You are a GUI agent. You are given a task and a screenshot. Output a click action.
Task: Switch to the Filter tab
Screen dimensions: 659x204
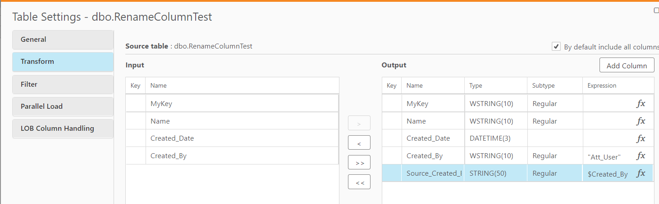62,84
